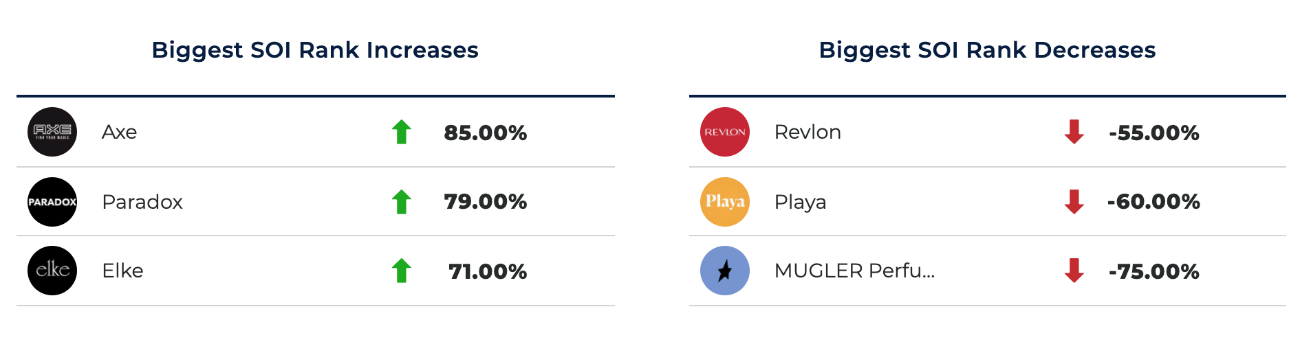Click the green up arrow beside Axe
Screen dimensions: 1311x342
[402, 132]
